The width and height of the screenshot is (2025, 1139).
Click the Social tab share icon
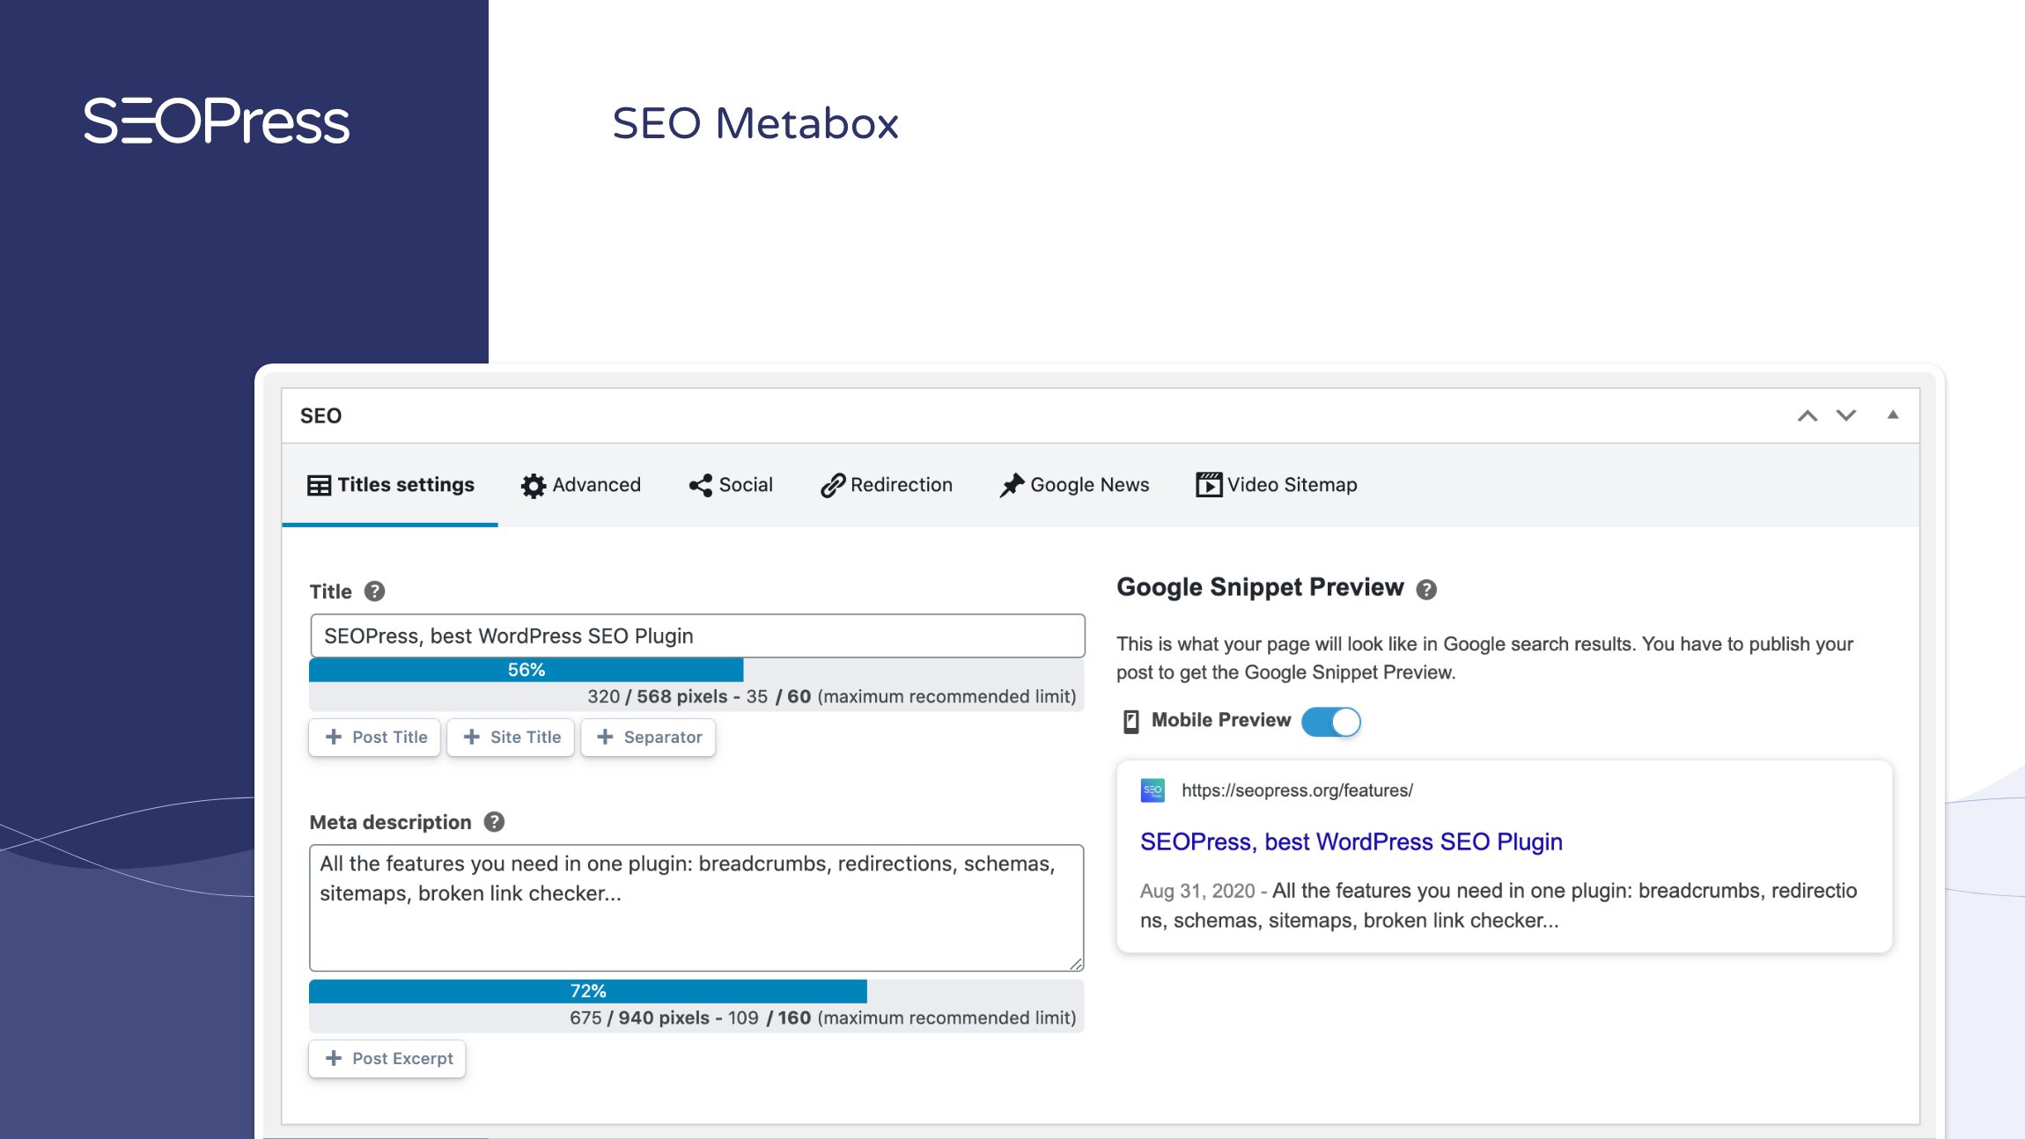click(x=698, y=482)
